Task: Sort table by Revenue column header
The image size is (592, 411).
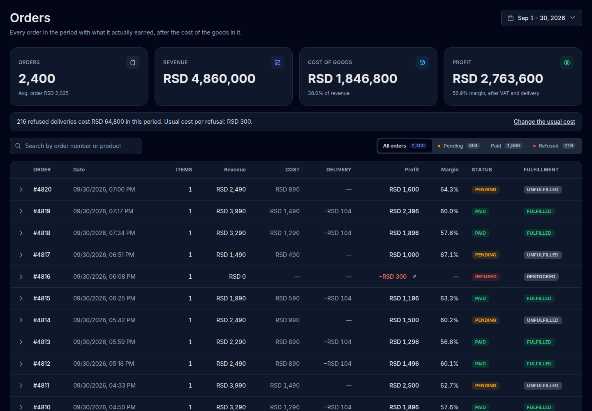Action: tap(235, 170)
